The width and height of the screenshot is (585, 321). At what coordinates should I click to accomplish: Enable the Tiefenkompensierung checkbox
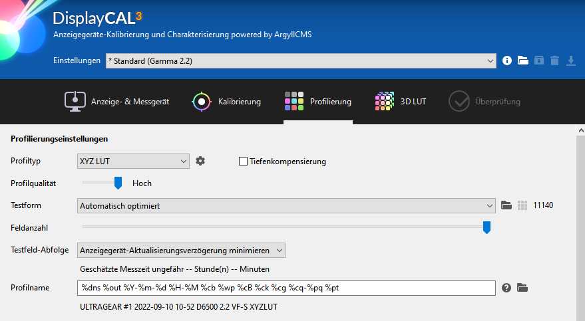[x=243, y=161]
